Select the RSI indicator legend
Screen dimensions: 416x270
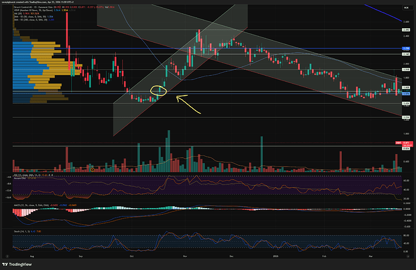[x=27, y=175]
